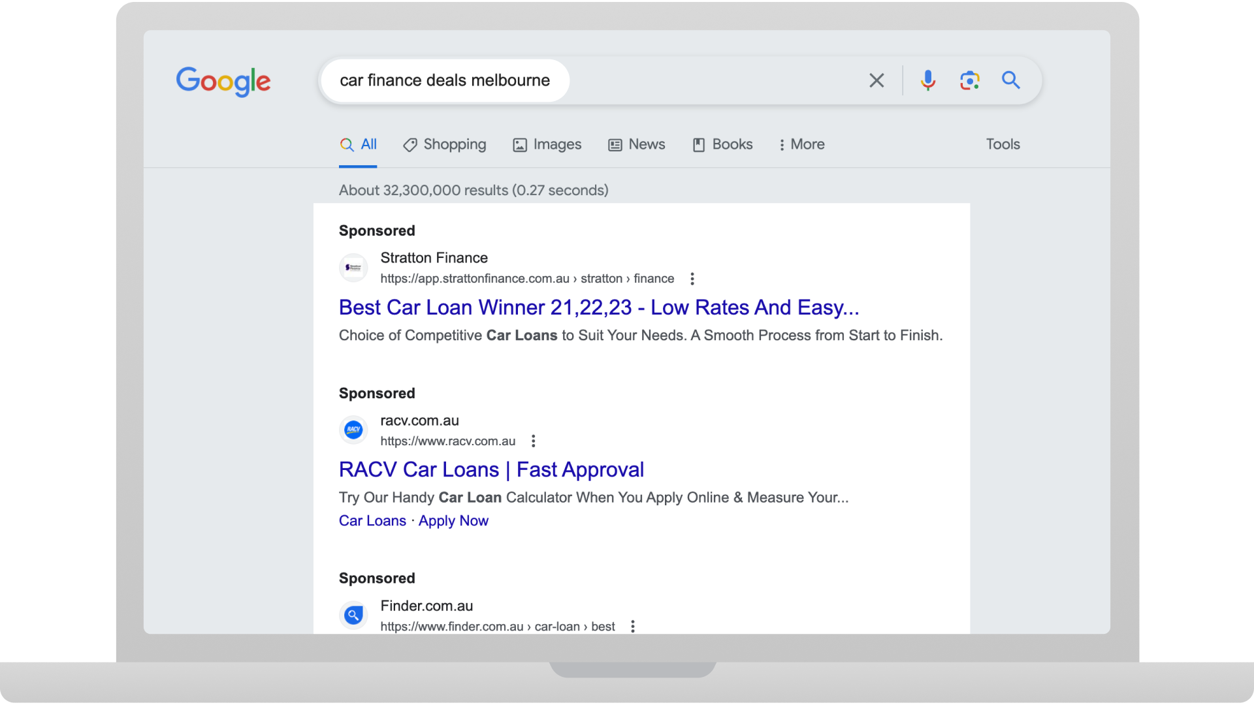1254x705 pixels.
Task: Switch to the News tab
Action: click(x=637, y=144)
